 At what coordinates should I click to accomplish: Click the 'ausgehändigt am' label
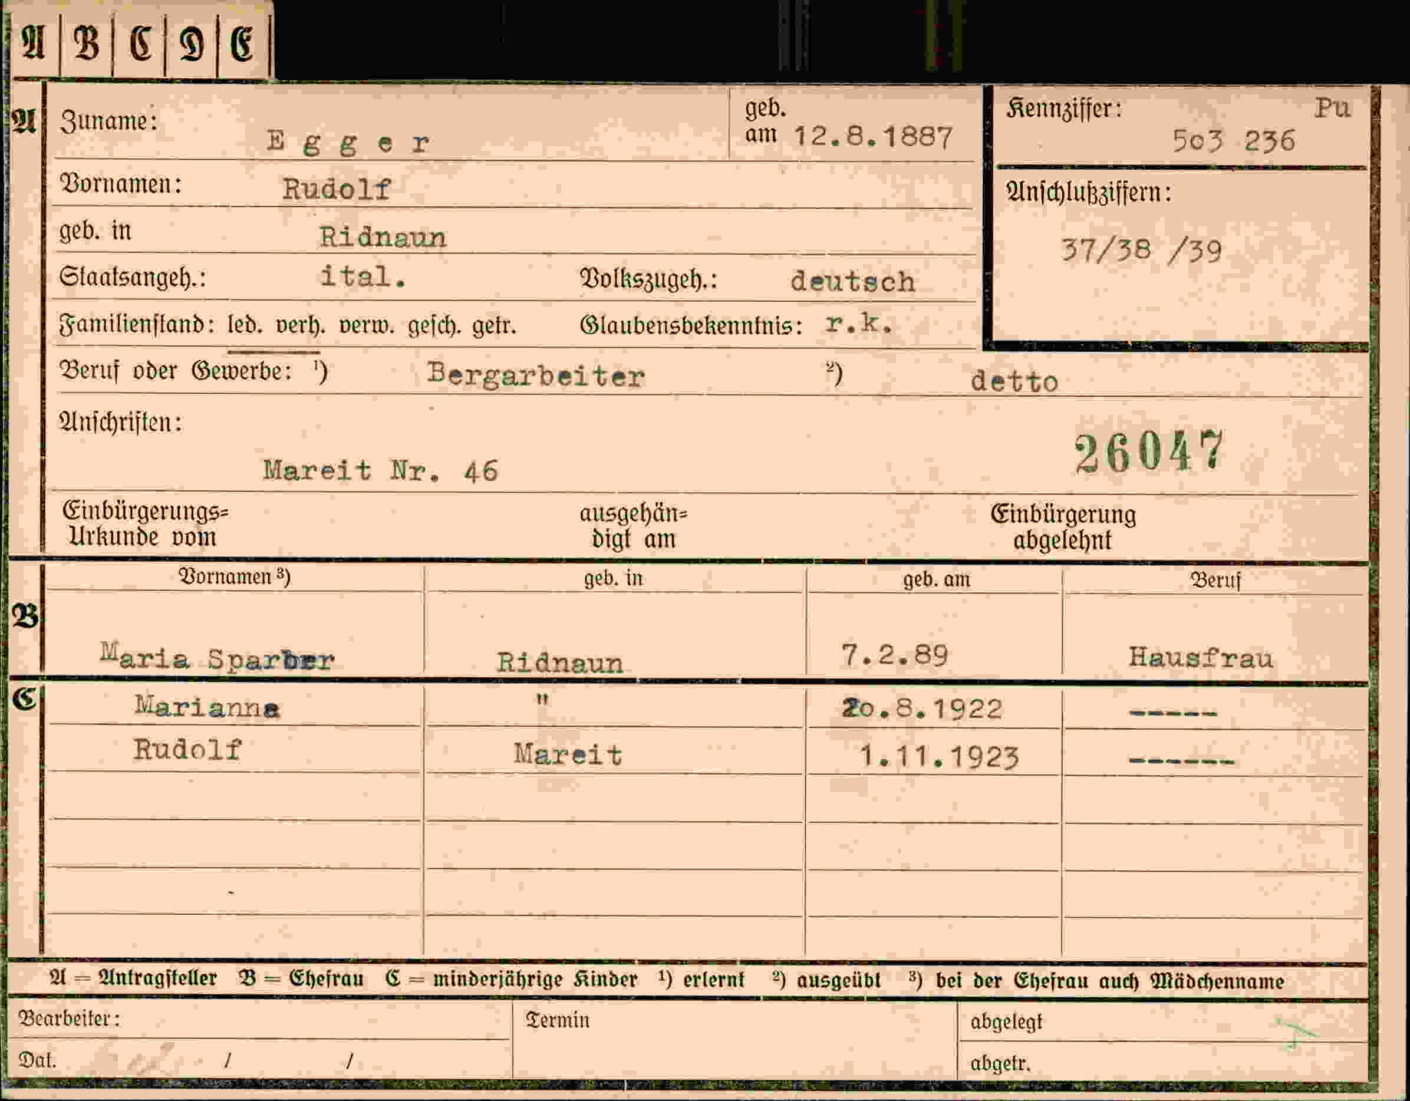633,526
